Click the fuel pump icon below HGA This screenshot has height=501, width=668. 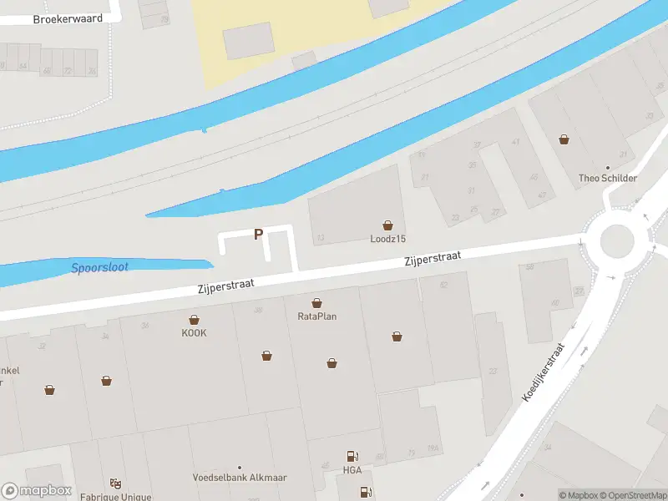[x=366, y=492]
